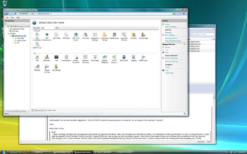Open the Authentication feature
Image resolution: width=247 pixels, height=154 pixels.
point(47,58)
